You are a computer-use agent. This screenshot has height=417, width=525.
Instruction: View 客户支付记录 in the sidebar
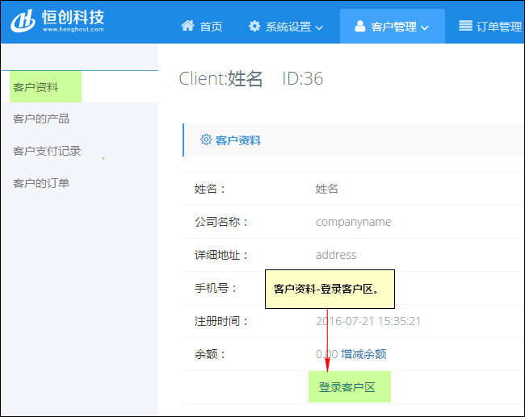pyautogui.click(x=47, y=151)
